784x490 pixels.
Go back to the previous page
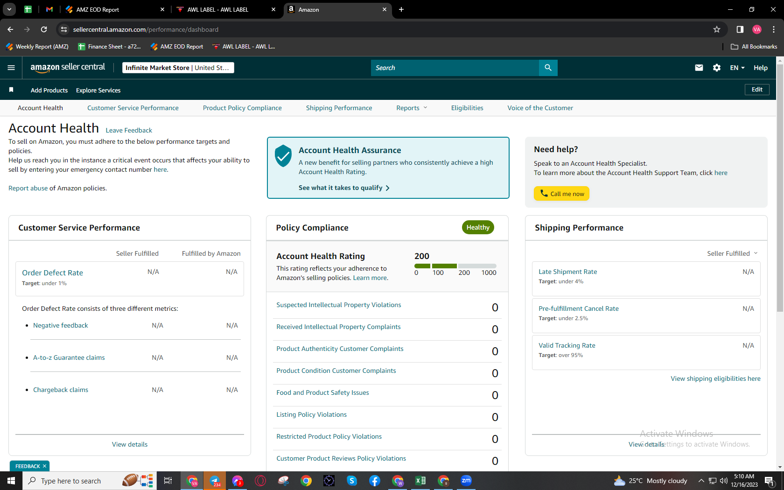point(10,29)
